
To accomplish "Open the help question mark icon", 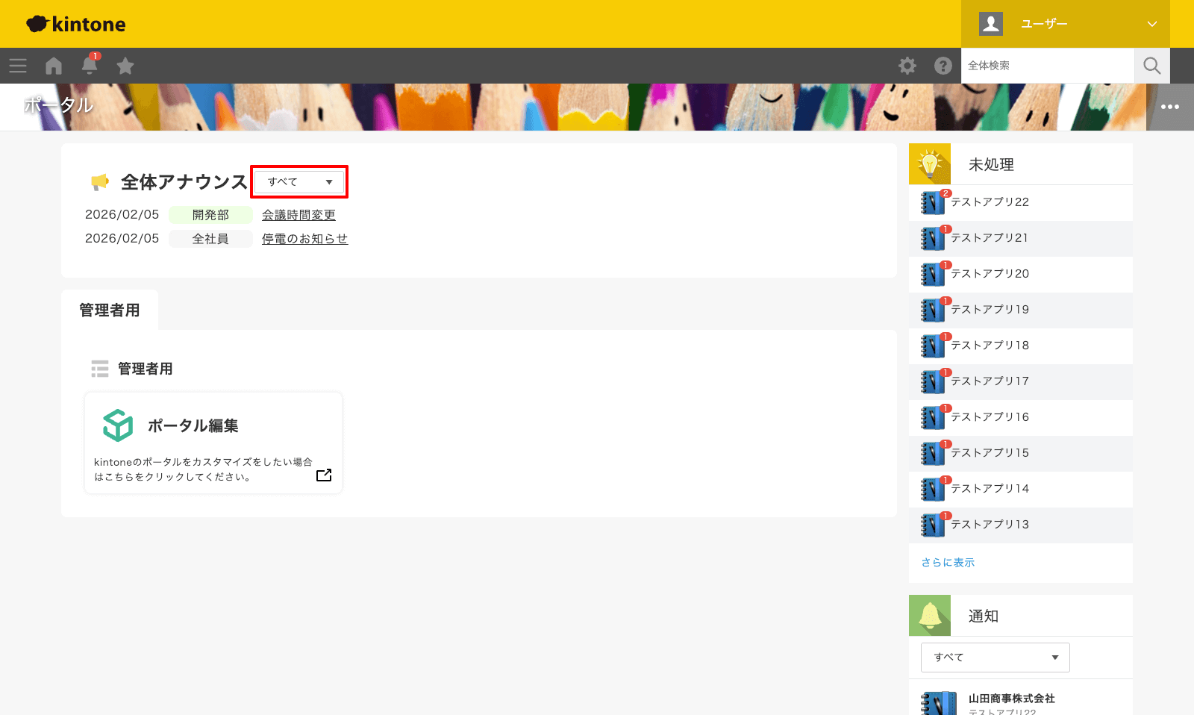I will 943,66.
